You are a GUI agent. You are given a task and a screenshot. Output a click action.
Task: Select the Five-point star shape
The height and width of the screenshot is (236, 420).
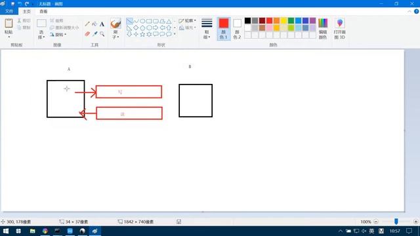pyautogui.click(x=142, y=34)
